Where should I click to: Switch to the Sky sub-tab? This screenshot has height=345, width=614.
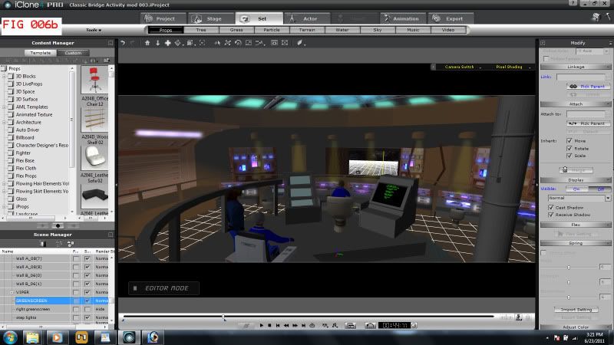click(378, 30)
